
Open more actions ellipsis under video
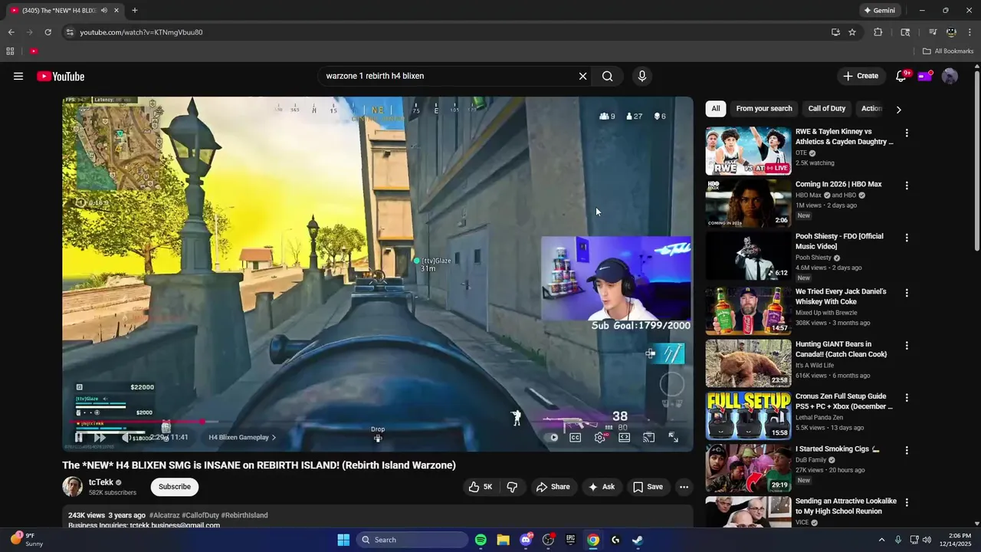point(684,487)
